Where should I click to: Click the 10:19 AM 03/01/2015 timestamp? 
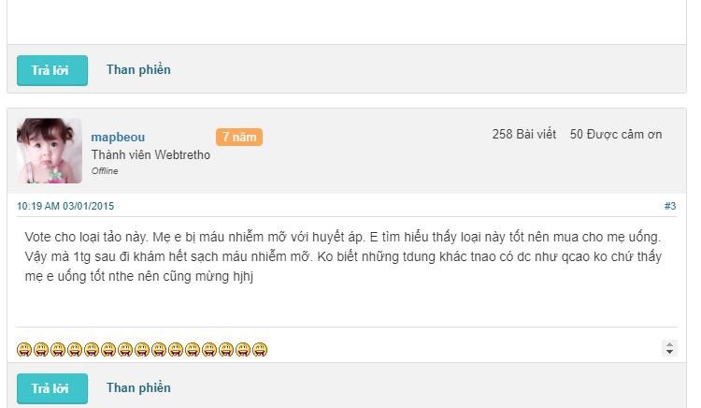pyautogui.click(x=65, y=206)
